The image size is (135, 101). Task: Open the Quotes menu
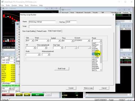click(x=14, y=5)
